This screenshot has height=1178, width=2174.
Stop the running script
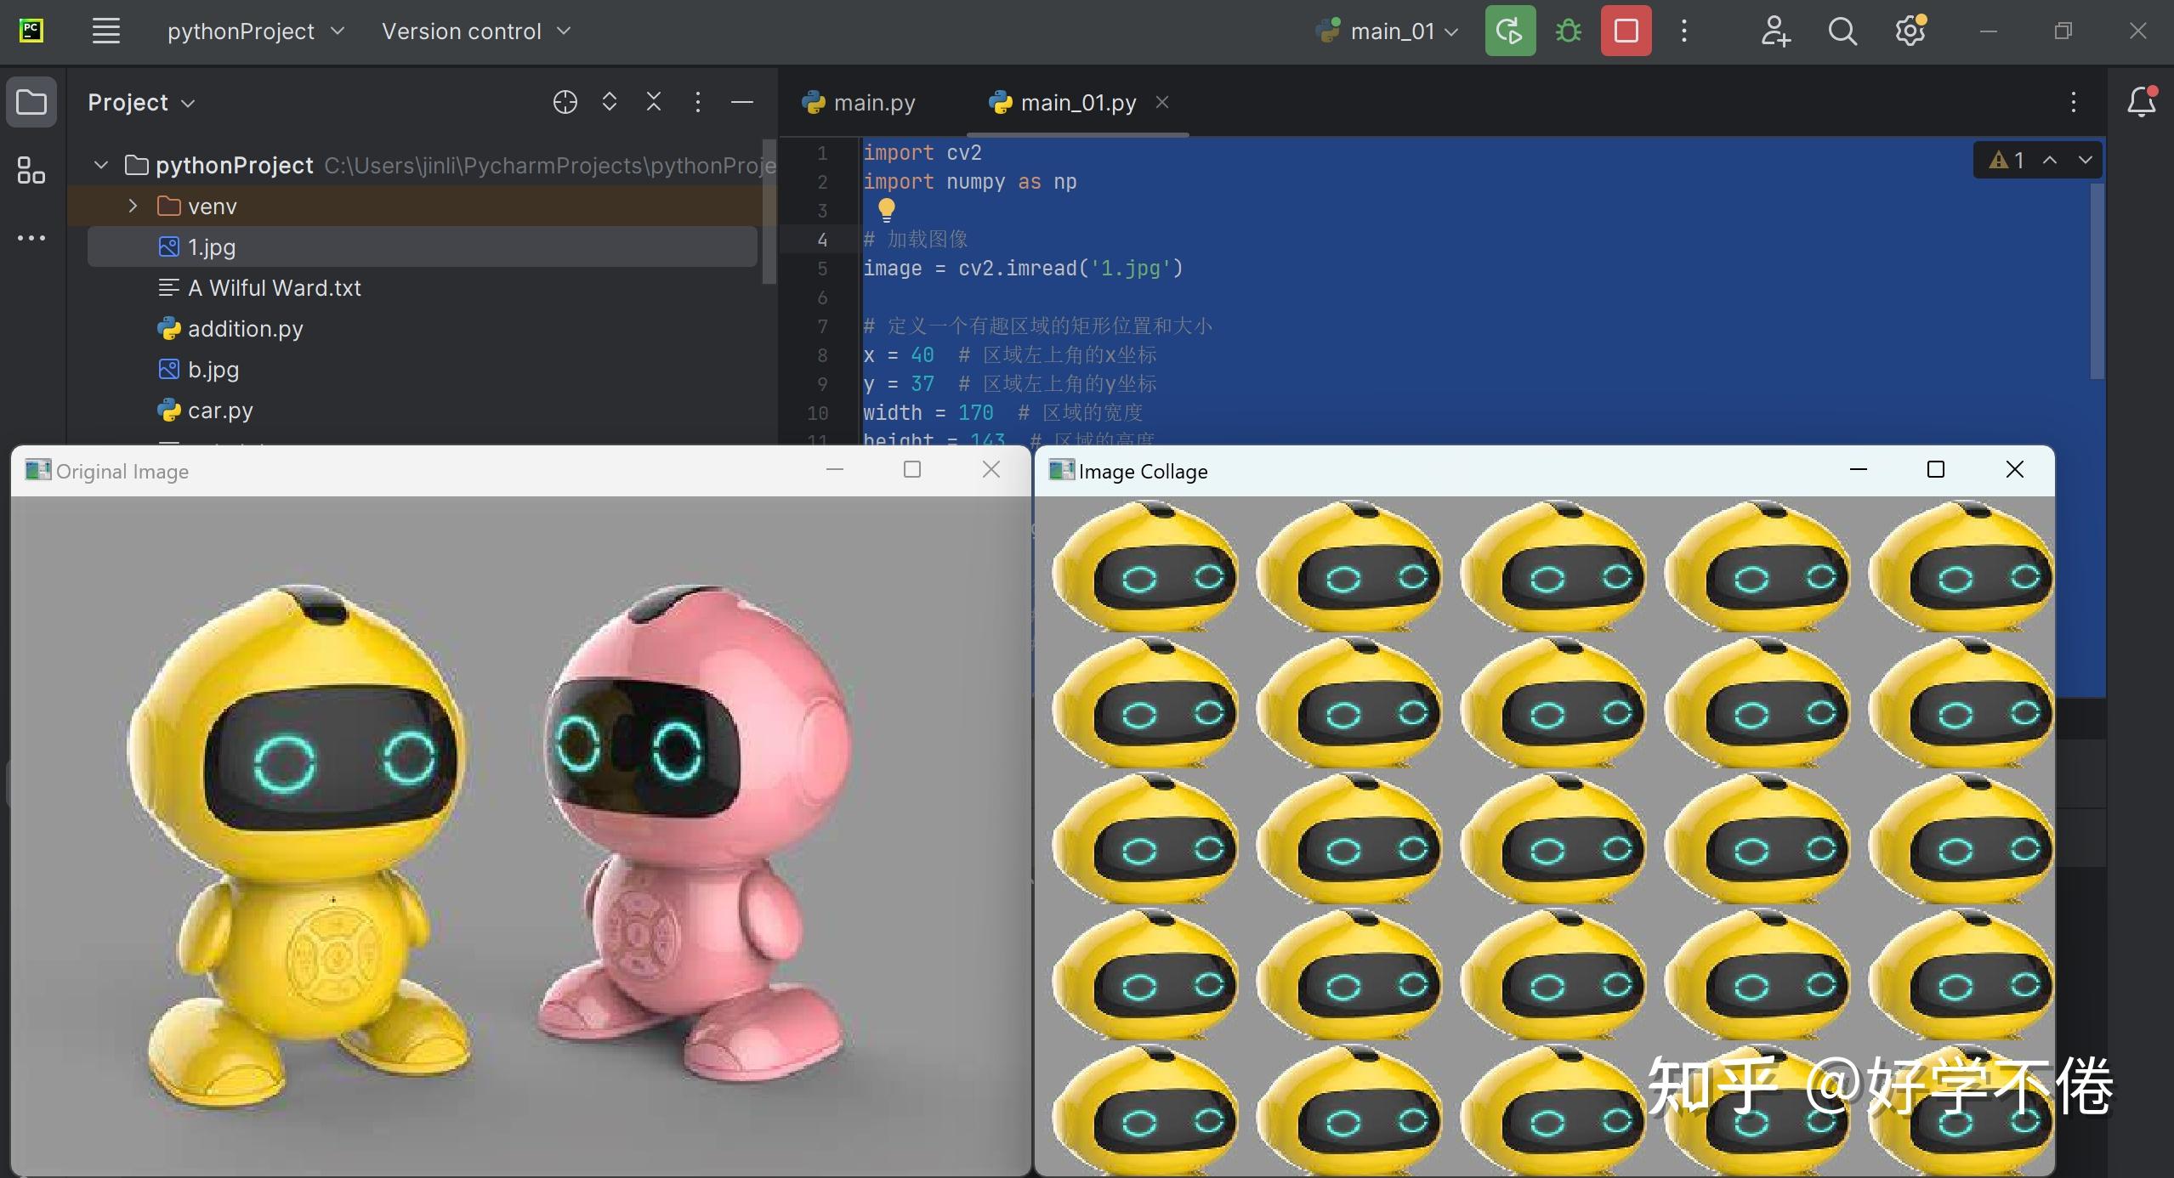[x=1625, y=31]
